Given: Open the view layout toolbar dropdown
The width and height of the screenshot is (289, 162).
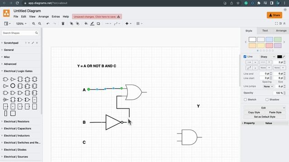Looking at the screenshot, I should pos(7,23).
